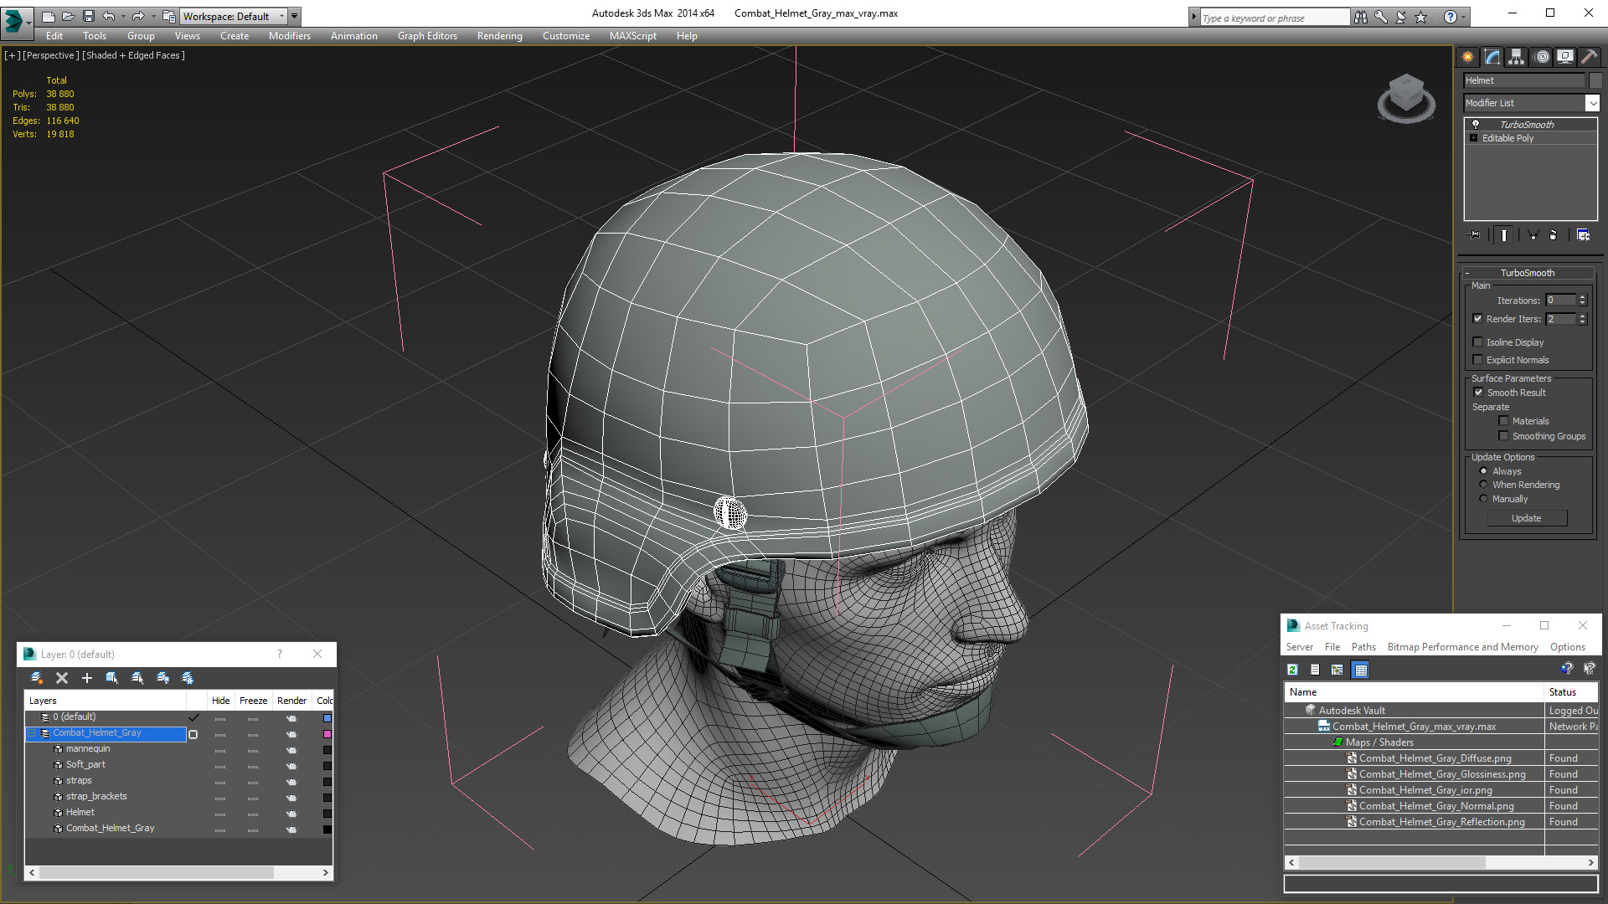Click Freeze/Unfreeze All Layers icon
1608x904 pixels.
188,678
